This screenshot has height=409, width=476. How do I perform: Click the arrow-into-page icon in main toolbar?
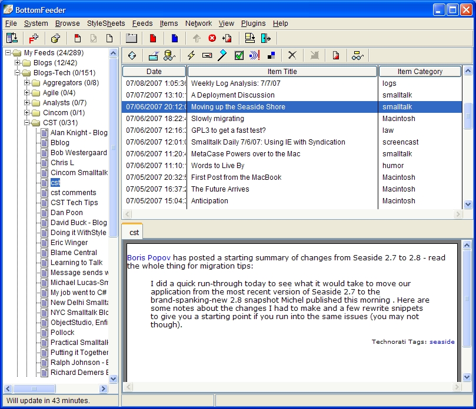[x=227, y=38]
